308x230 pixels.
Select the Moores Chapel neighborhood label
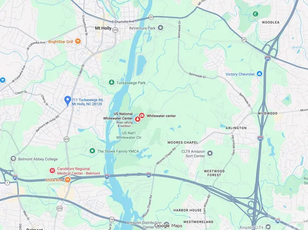(x=183, y=142)
